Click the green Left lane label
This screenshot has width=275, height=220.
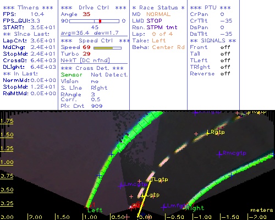pyautogui.click(x=95, y=210)
